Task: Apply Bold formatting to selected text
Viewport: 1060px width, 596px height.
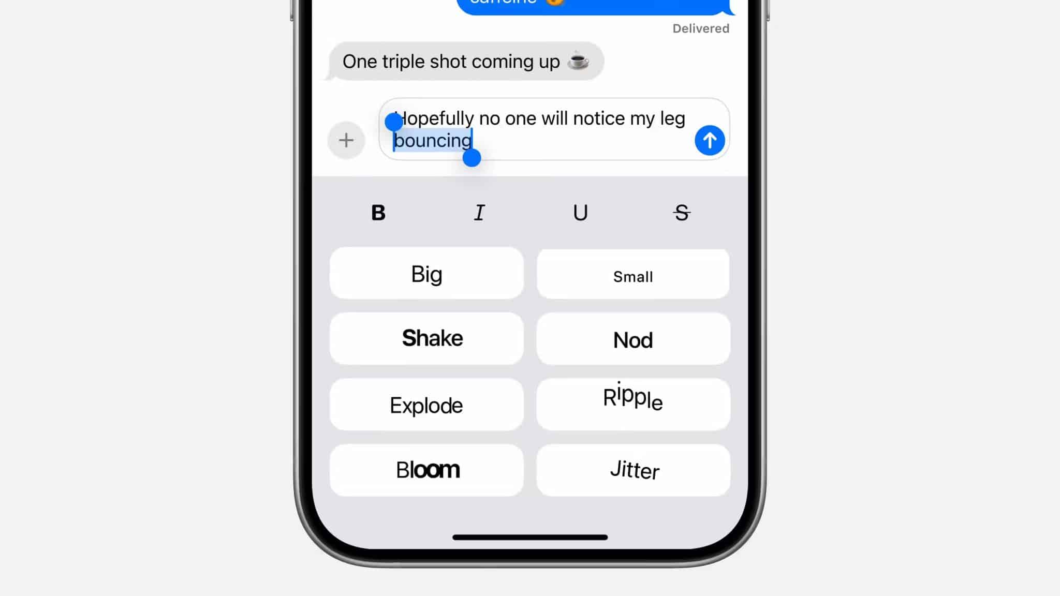Action: coord(378,212)
